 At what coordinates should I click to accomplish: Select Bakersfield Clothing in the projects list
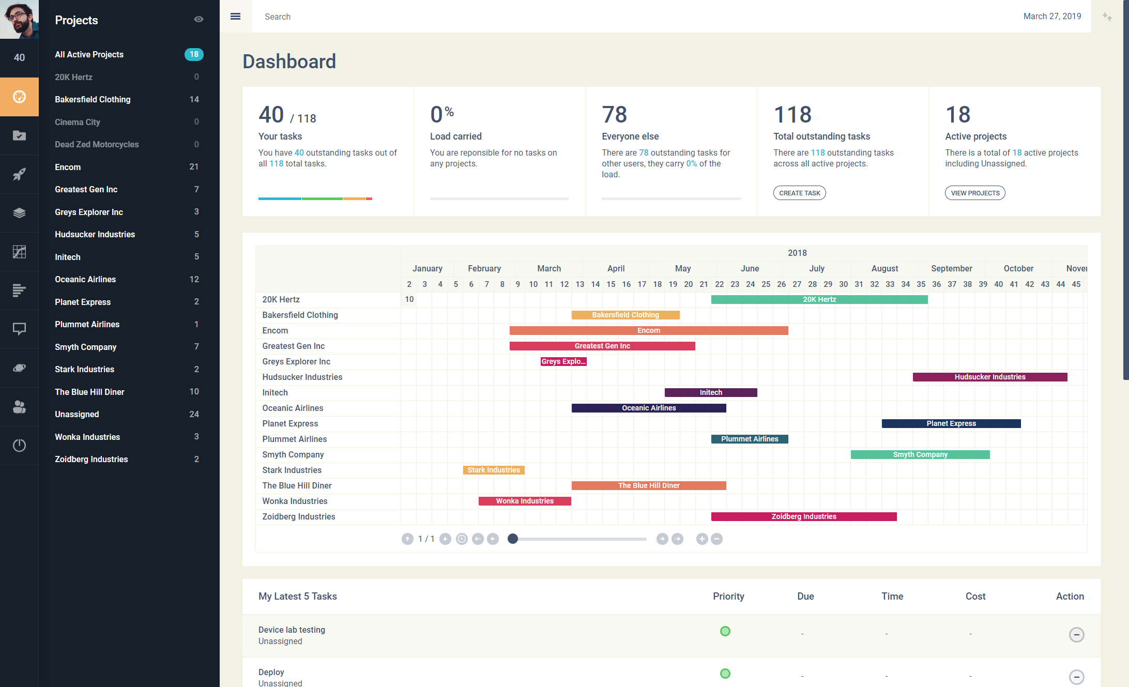coord(93,99)
